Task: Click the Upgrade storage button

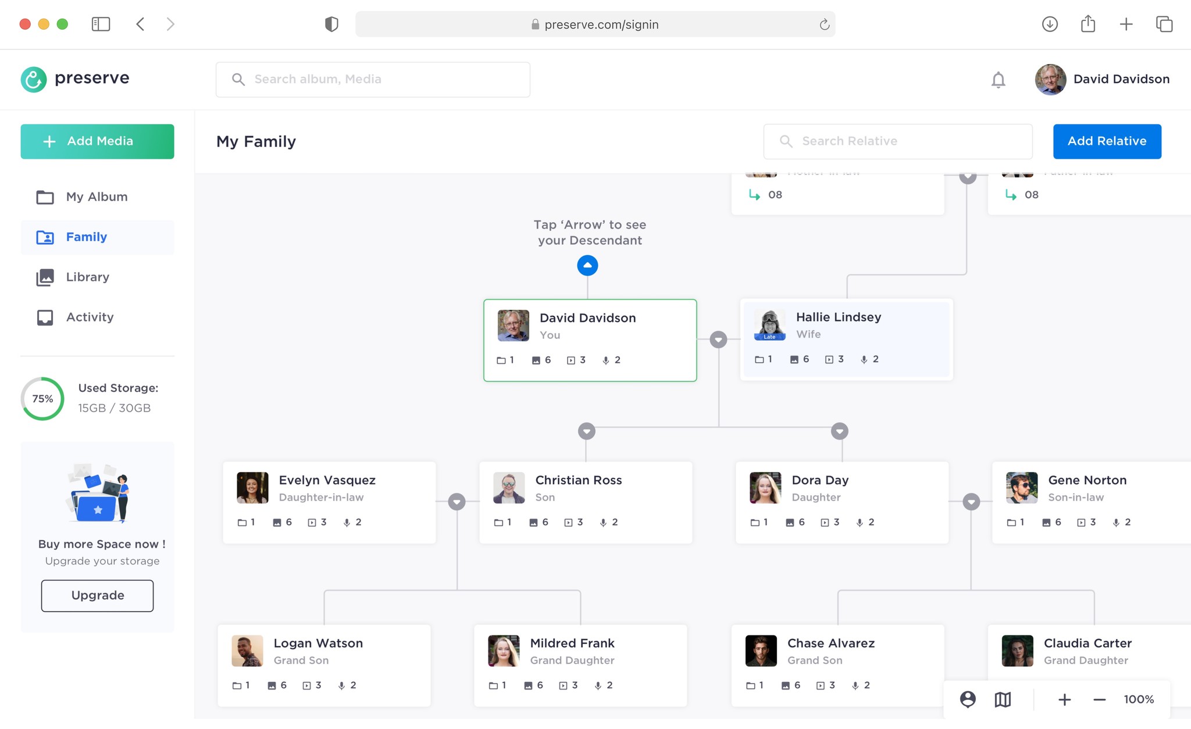Action: click(x=97, y=595)
